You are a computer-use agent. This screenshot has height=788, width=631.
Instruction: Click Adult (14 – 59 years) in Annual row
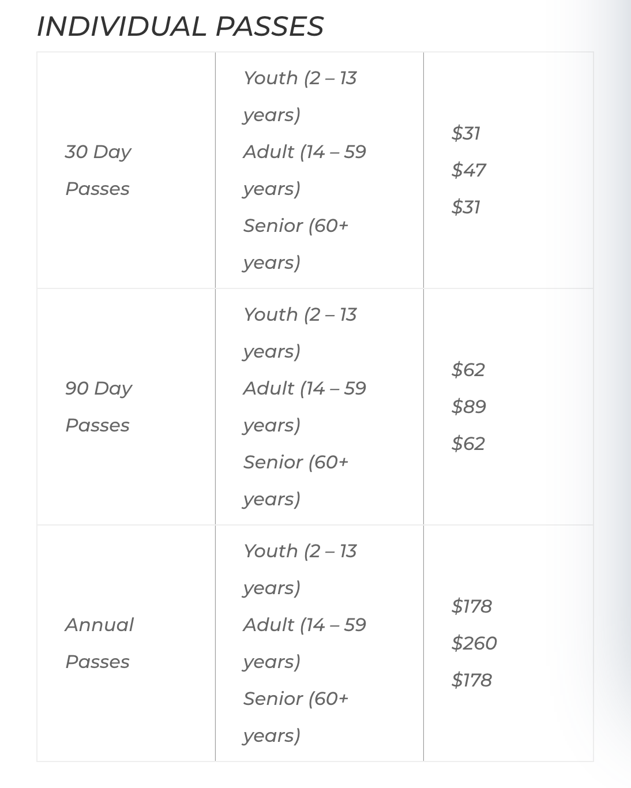tap(305, 643)
